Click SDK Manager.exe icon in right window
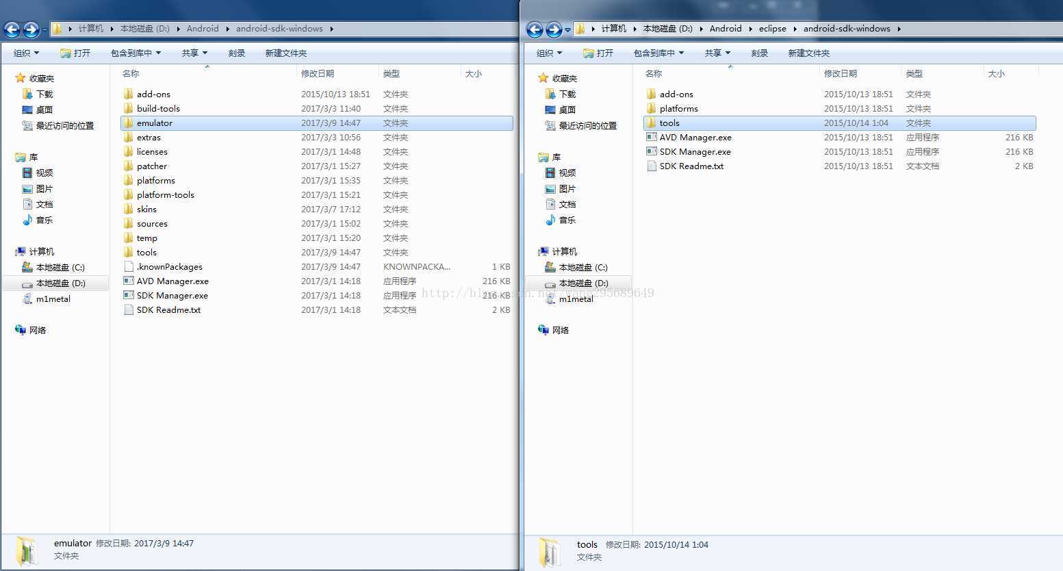This screenshot has height=571, width=1063. [x=651, y=152]
